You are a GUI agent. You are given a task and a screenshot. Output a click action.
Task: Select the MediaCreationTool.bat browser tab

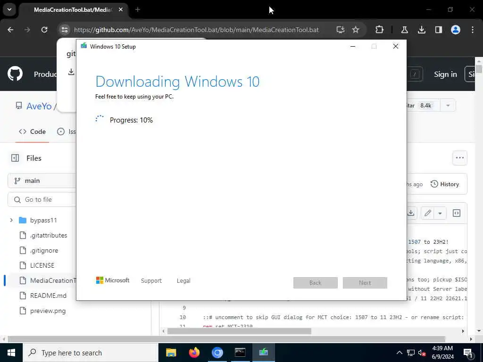(74, 10)
